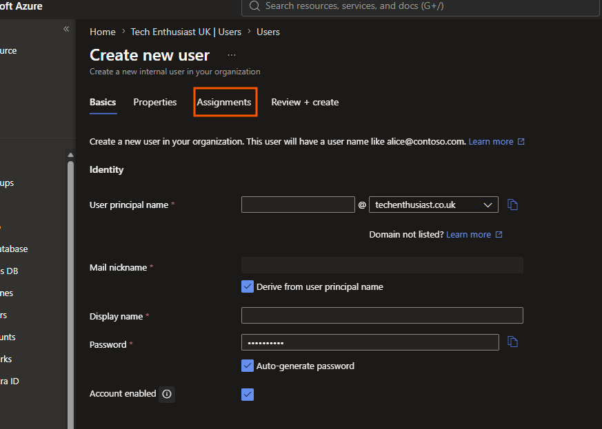602x429 pixels.
Task: Focus the Search resources, services, and docs box
Action: point(421,6)
